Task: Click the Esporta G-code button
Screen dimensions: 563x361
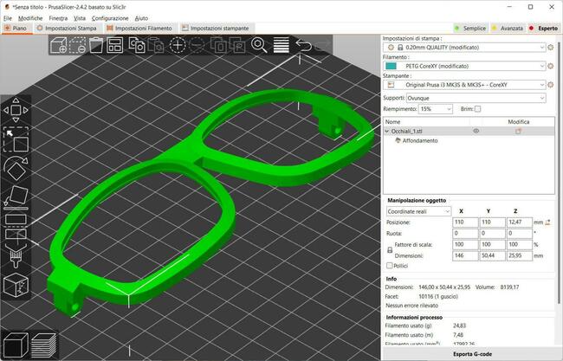Action: 471,354
